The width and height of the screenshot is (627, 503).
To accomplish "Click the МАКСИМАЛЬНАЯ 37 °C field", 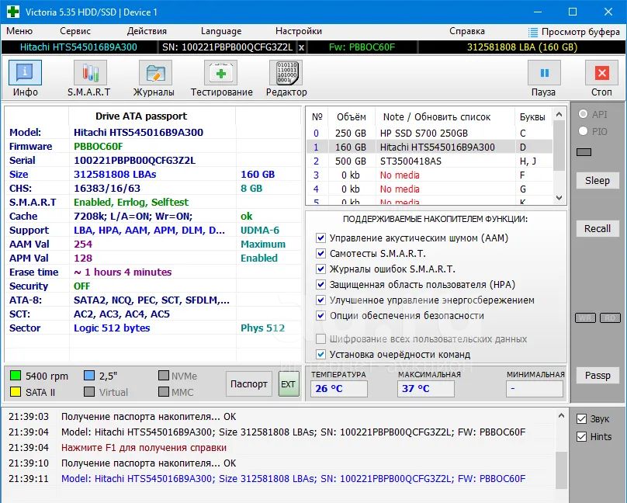I will coord(426,389).
